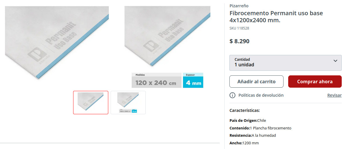Open the large left Permanit board image
Image resolution: width=347 pixels, height=149 pixels.
[57, 42]
